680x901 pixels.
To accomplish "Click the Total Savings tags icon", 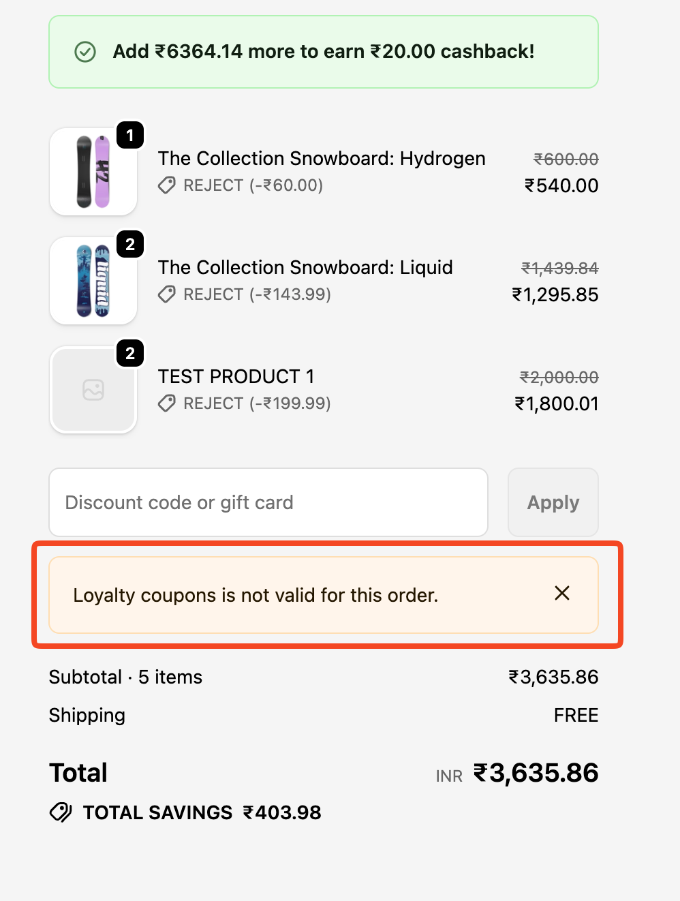I will pyautogui.click(x=61, y=812).
